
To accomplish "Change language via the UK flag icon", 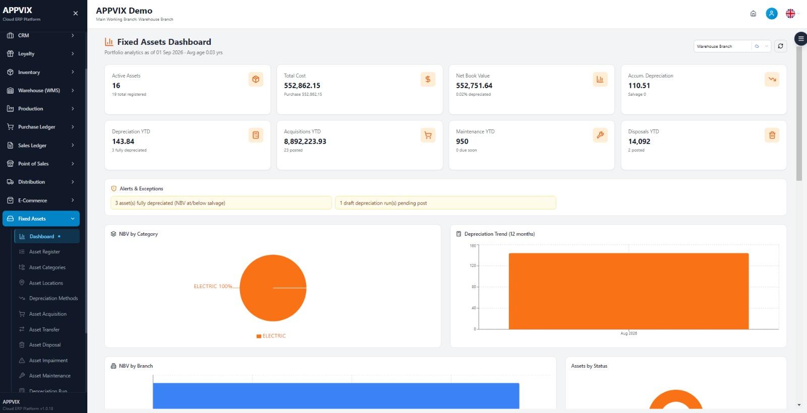I will pos(790,14).
